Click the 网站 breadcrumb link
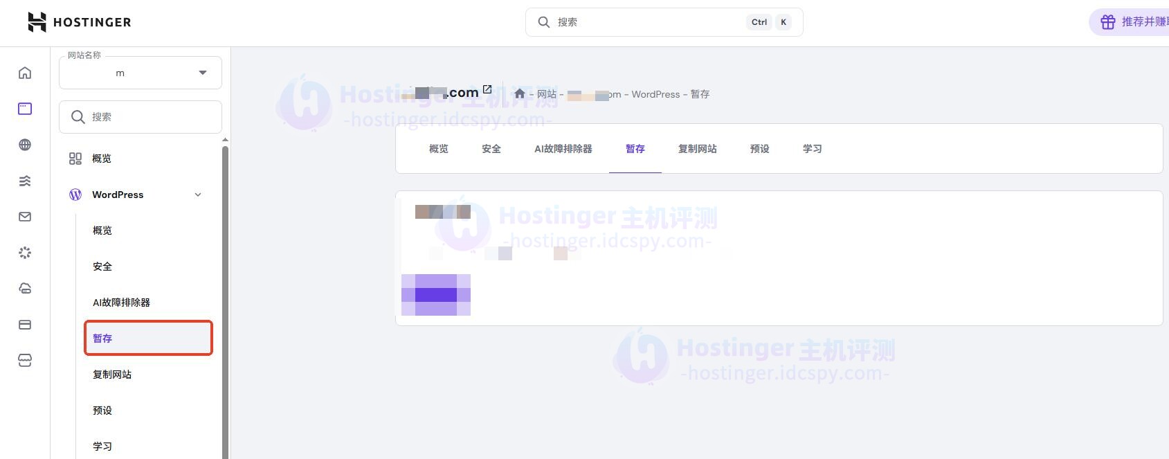Image resolution: width=1169 pixels, height=459 pixels. [x=547, y=94]
